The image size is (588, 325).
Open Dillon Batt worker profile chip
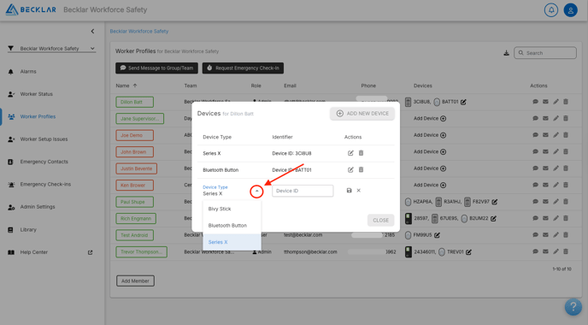135,102
